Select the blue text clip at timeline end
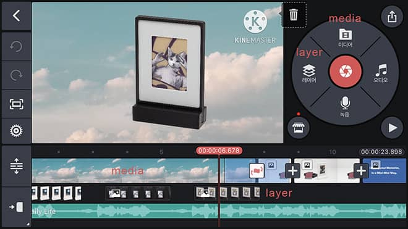This screenshot has height=229, width=408. tap(384, 170)
